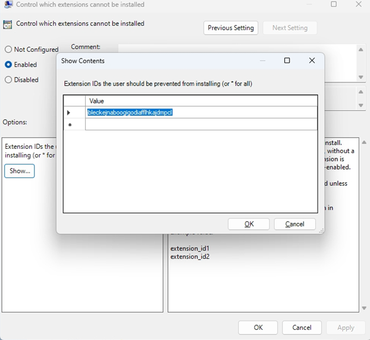Select the current row arrow header
The width and height of the screenshot is (370, 340).
(x=74, y=113)
